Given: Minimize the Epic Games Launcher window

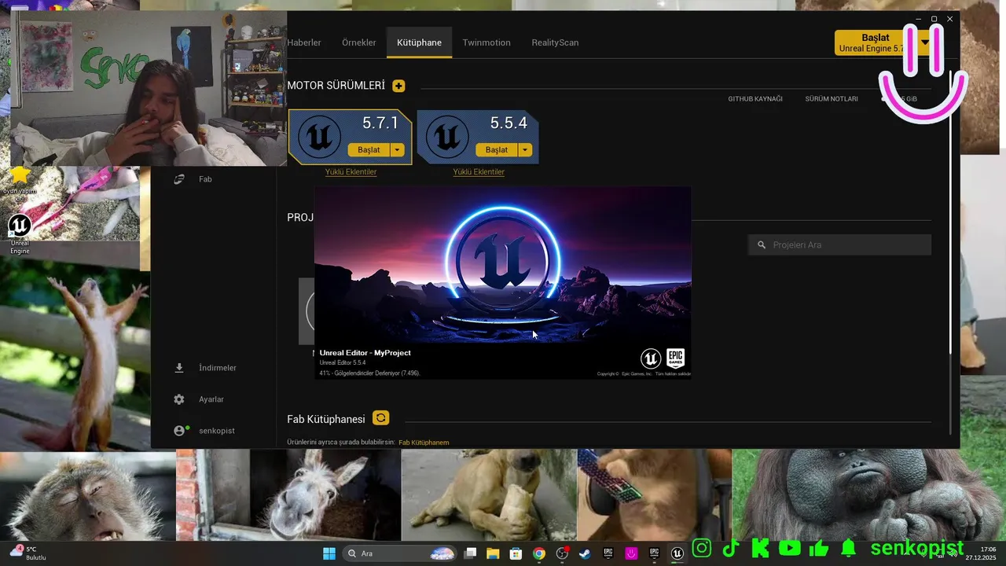Looking at the screenshot, I should [x=919, y=19].
